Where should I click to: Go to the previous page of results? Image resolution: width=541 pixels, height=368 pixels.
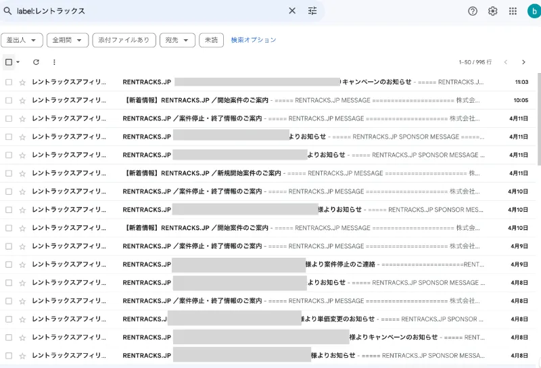(x=505, y=62)
